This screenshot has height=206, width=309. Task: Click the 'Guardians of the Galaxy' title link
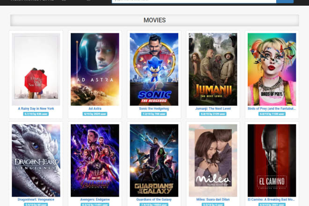click(x=154, y=199)
